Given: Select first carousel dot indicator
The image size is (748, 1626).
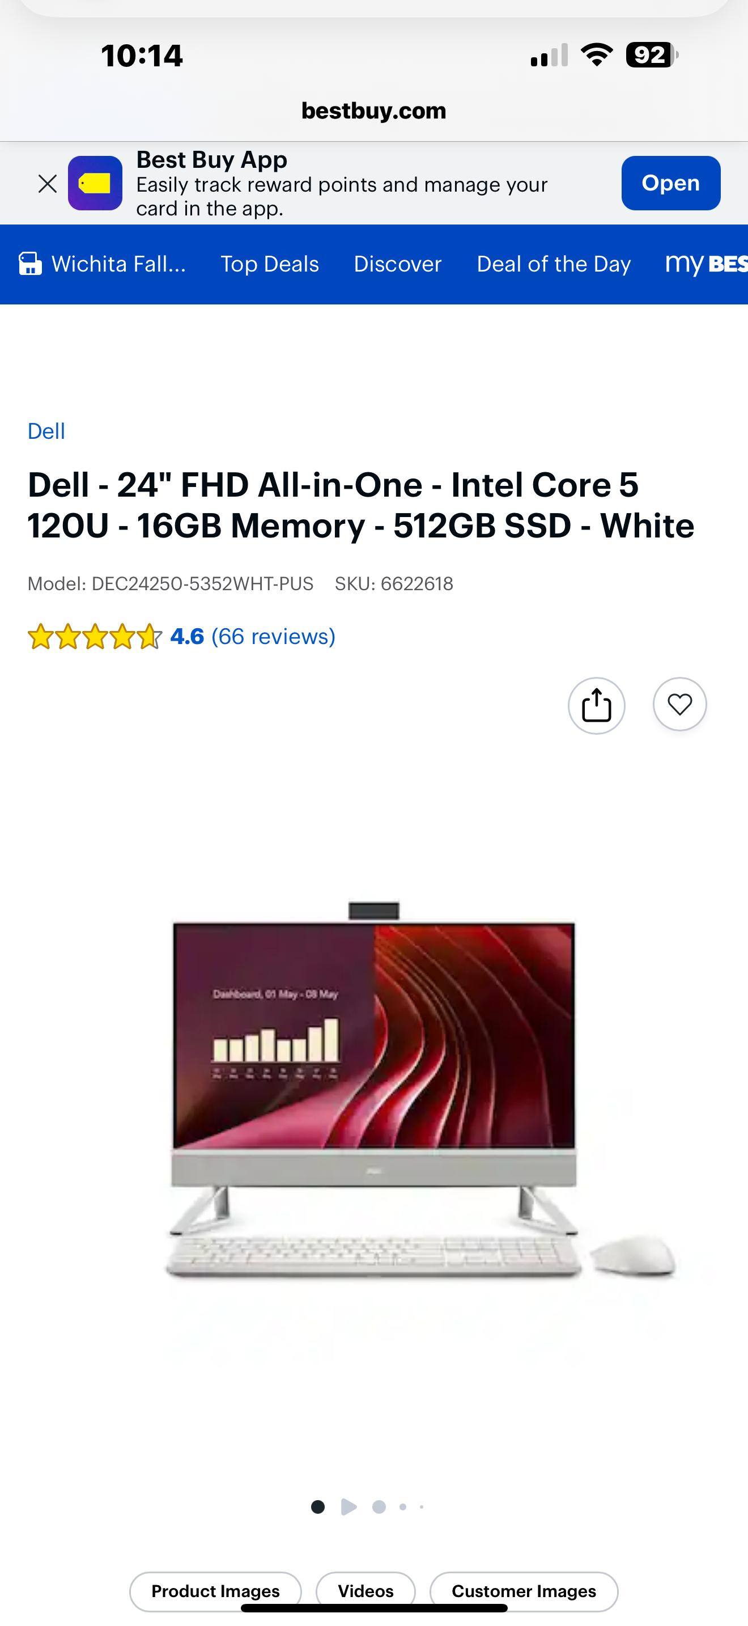Looking at the screenshot, I should [318, 1507].
